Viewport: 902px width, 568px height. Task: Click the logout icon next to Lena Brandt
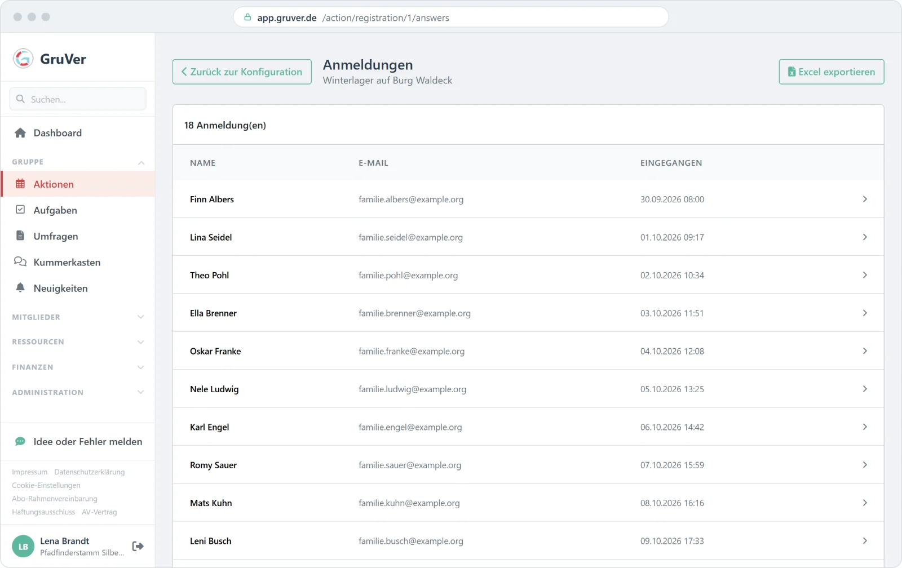tap(138, 546)
